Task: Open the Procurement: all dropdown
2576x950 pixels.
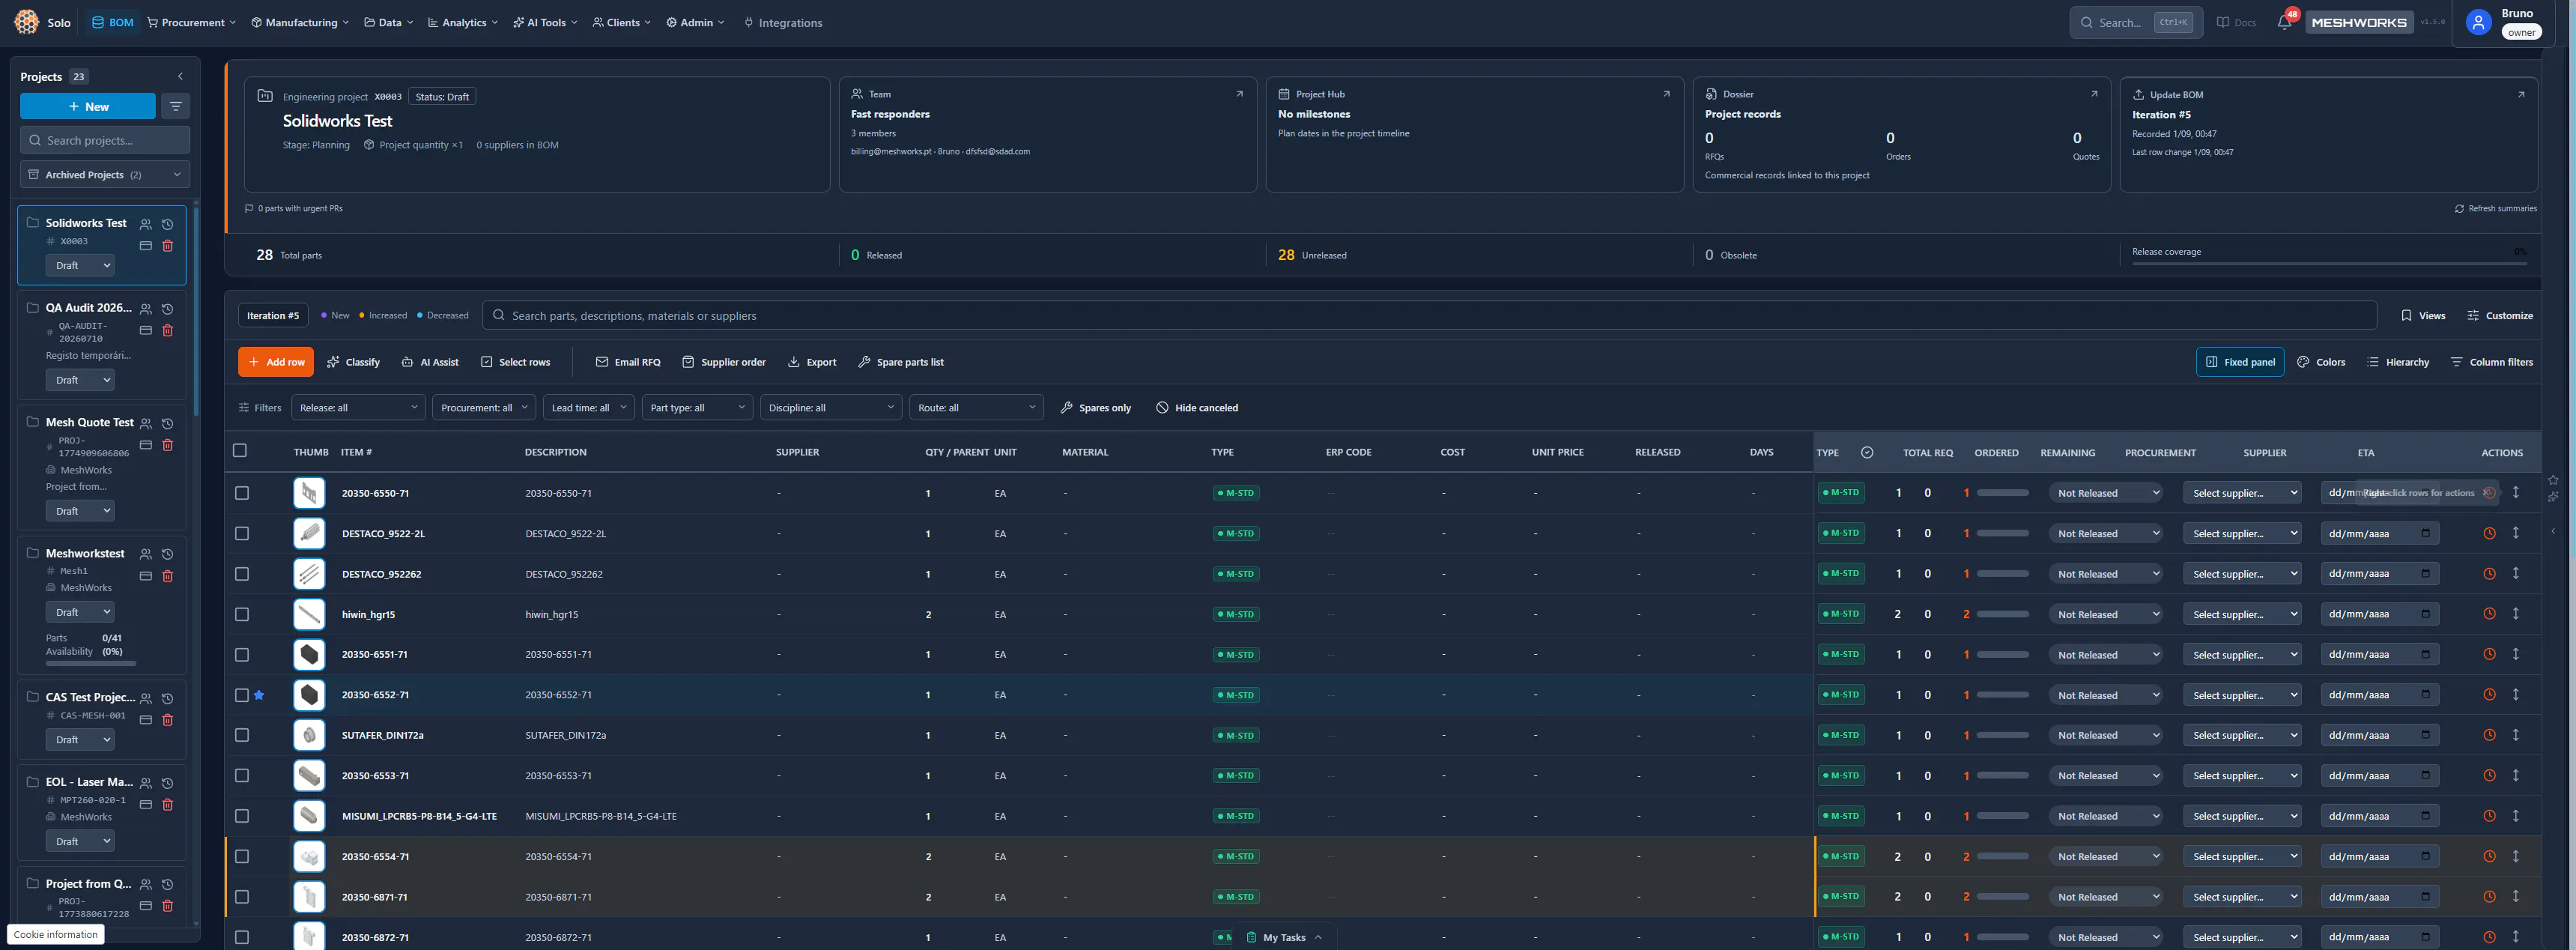Action: [x=483, y=408]
